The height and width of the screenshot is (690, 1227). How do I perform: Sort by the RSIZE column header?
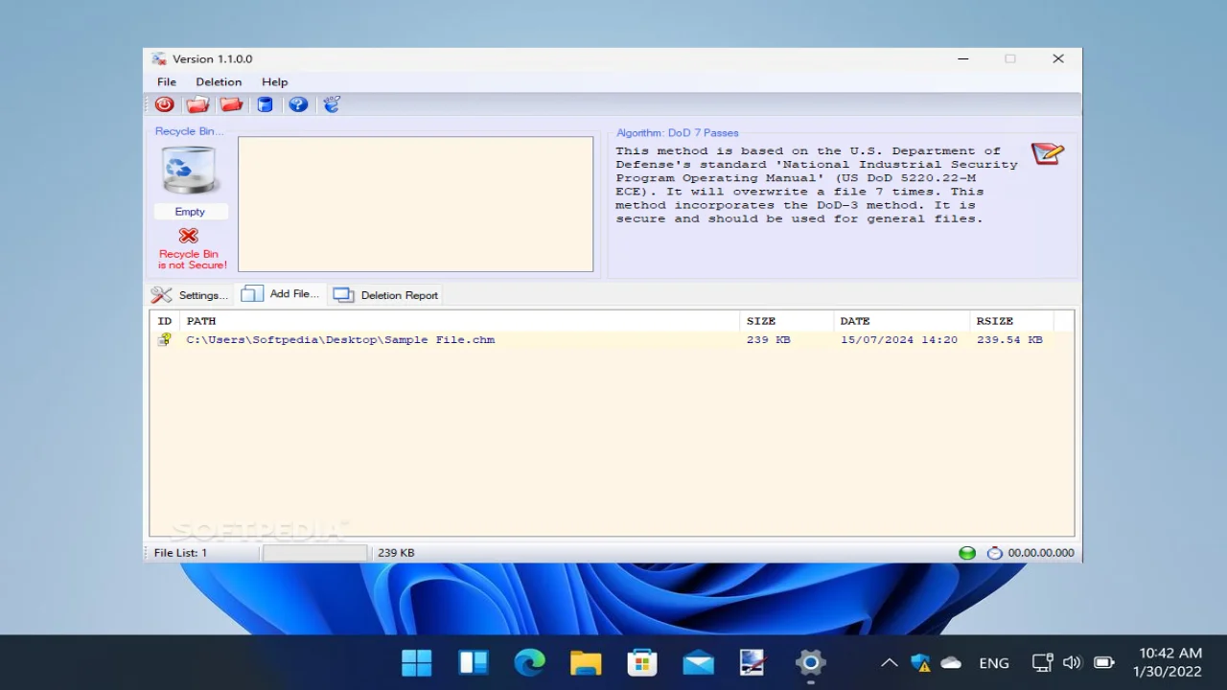[1012, 321]
